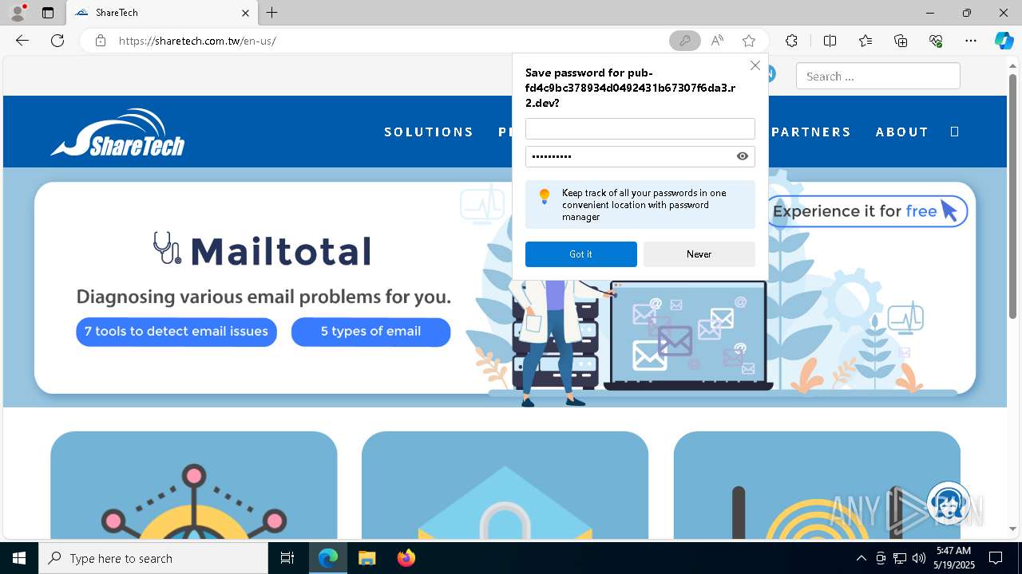Viewport: 1022px width, 574px height.
Task: Open Browser essentials heart icon
Action: pos(936,41)
